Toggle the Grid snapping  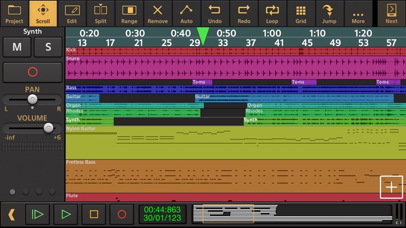301,14
